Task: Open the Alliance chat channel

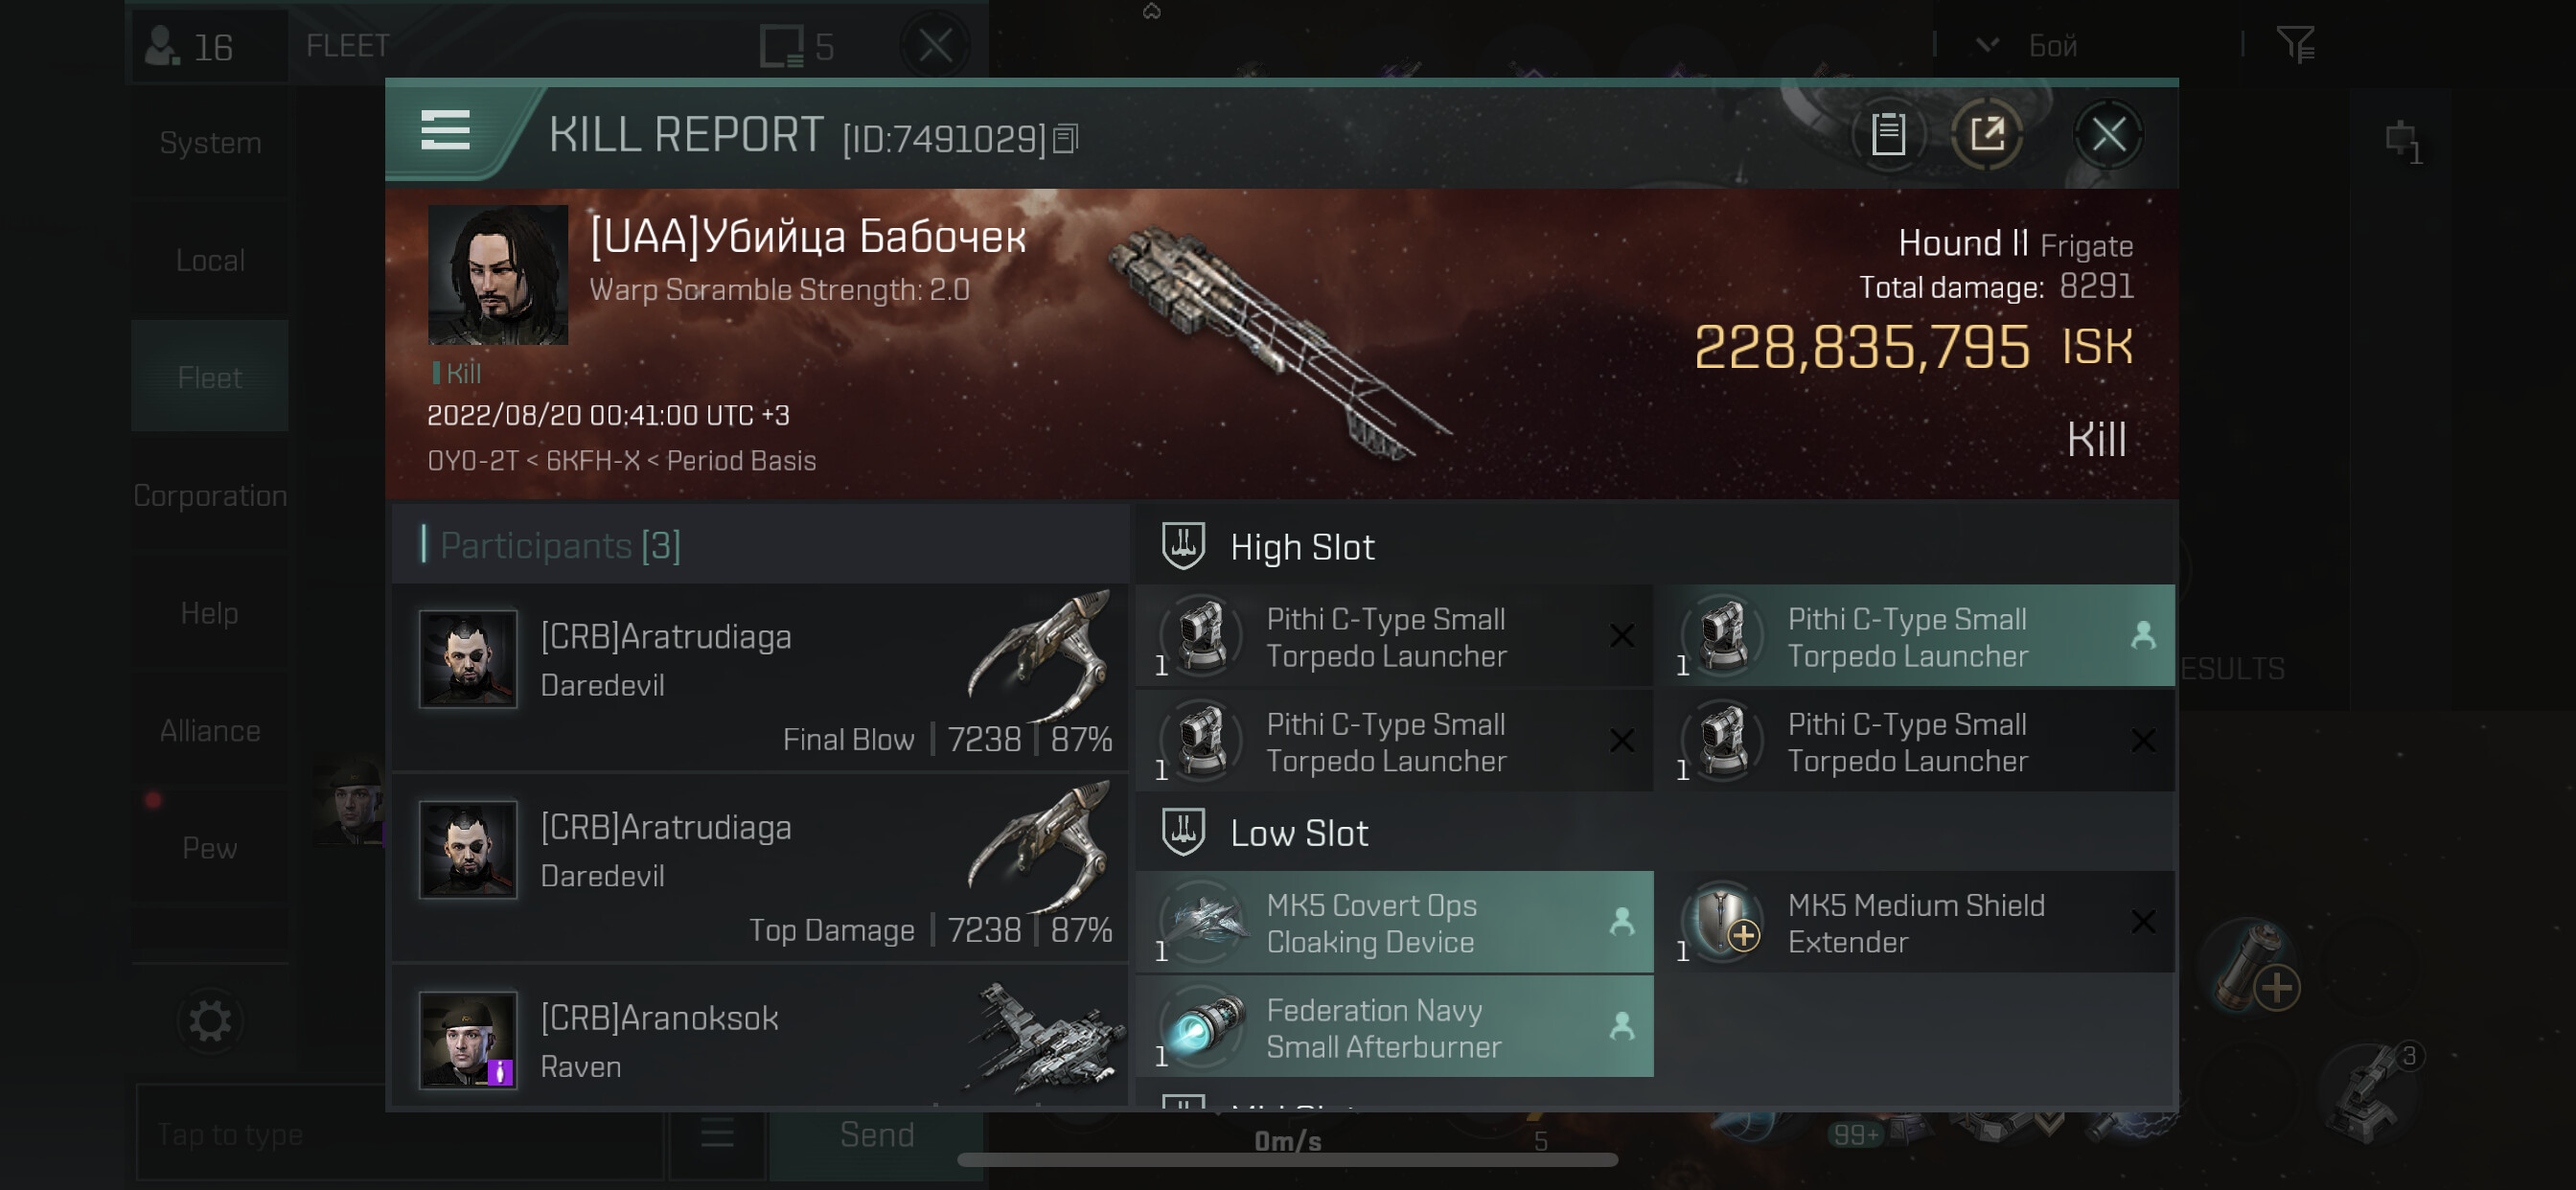Action: (x=210, y=730)
